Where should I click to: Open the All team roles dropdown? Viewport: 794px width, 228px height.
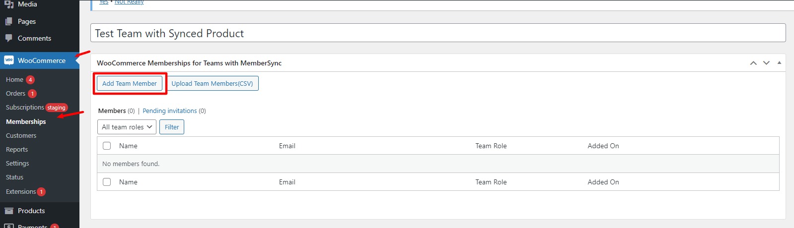click(127, 127)
